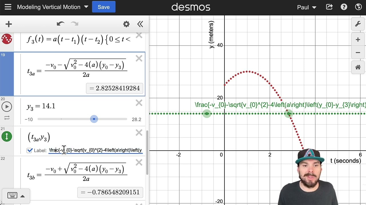Zoom out on the graph
This screenshot has height=205, width=366.
tap(358, 52)
